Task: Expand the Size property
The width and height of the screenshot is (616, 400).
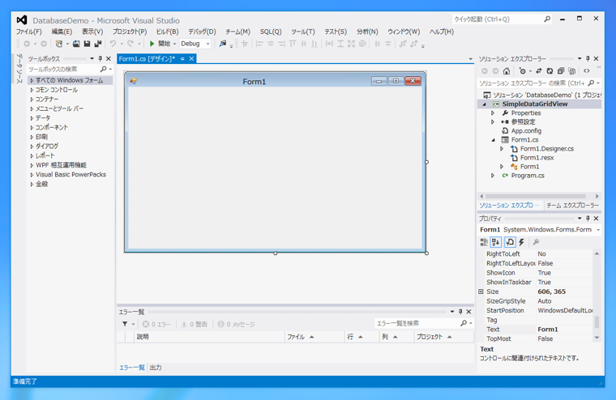Action: point(481,291)
